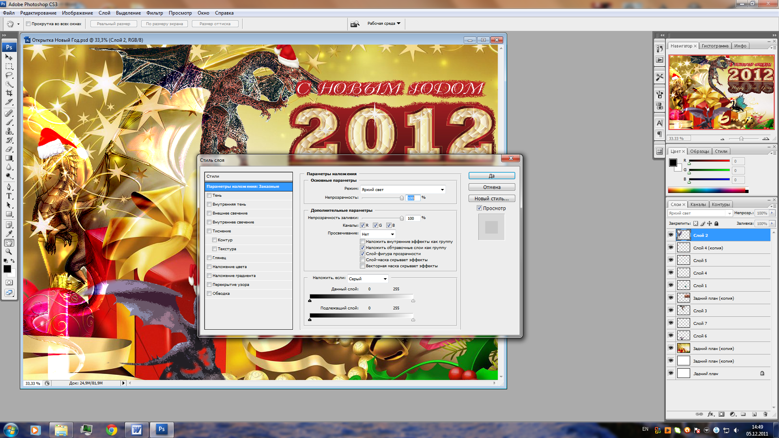The image size is (779, 438).
Task: Select the Eyedropper tool
Action: (x=9, y=234)
